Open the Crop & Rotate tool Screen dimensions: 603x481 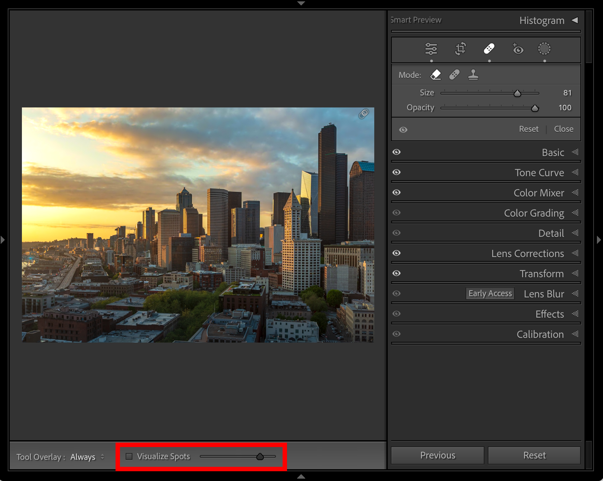tap(460, 49)
